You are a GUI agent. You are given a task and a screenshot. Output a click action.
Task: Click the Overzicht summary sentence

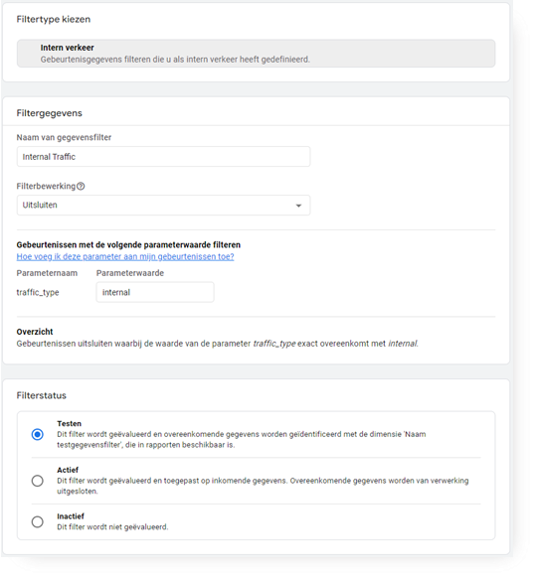tap(218, 344)
